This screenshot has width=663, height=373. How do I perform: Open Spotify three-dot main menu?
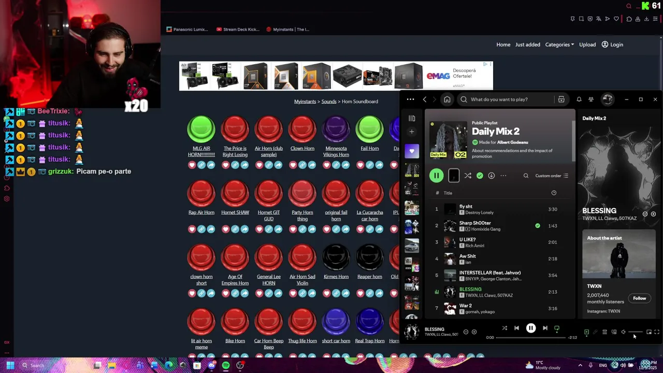click(x=410, y=99)
